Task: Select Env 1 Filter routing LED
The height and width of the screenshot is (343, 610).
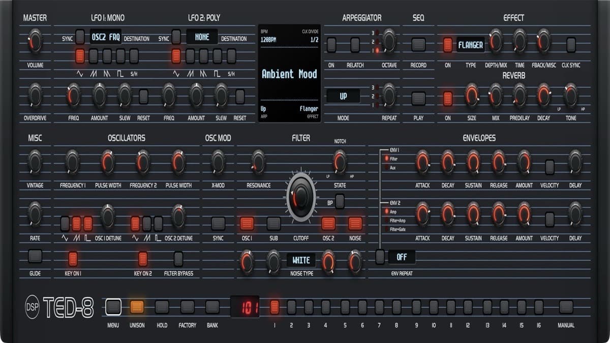Action: point(387,159)
